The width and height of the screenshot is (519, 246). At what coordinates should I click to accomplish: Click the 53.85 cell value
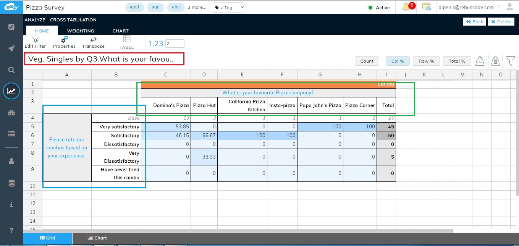[166, 126]
